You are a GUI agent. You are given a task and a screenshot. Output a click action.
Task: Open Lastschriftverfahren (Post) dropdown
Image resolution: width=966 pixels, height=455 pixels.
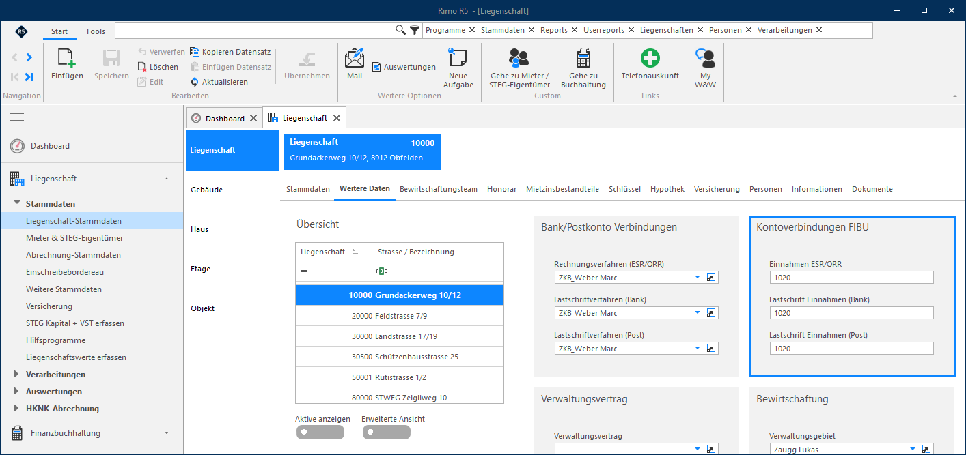698,349
